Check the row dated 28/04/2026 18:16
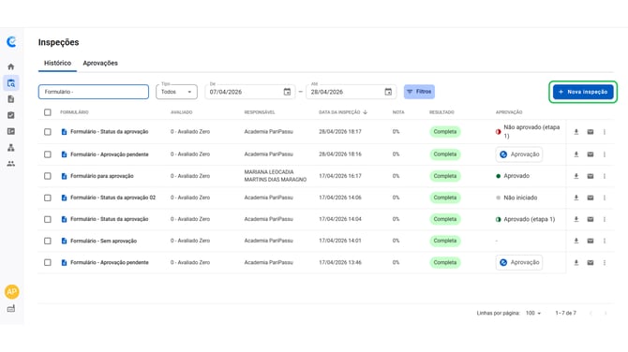 point(48,154)
